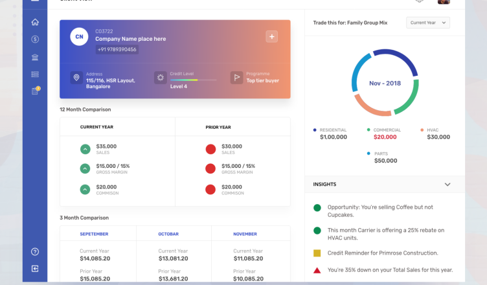Open the Current Year dropdown
The height and width of the screenshot is (285, 487).
point(427,23)
